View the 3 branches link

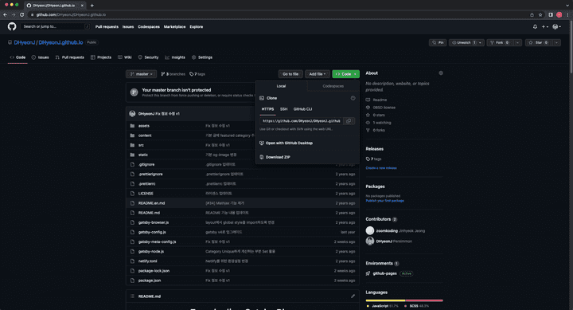pos(173,74)
